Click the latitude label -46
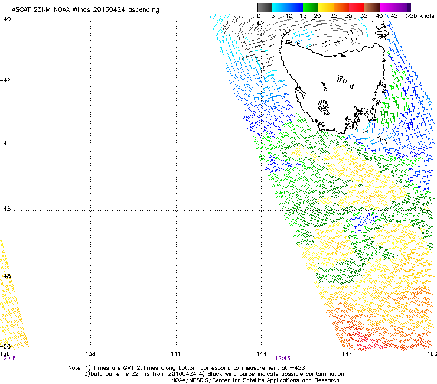The image size is (437, 384). [x=5, y=209]
